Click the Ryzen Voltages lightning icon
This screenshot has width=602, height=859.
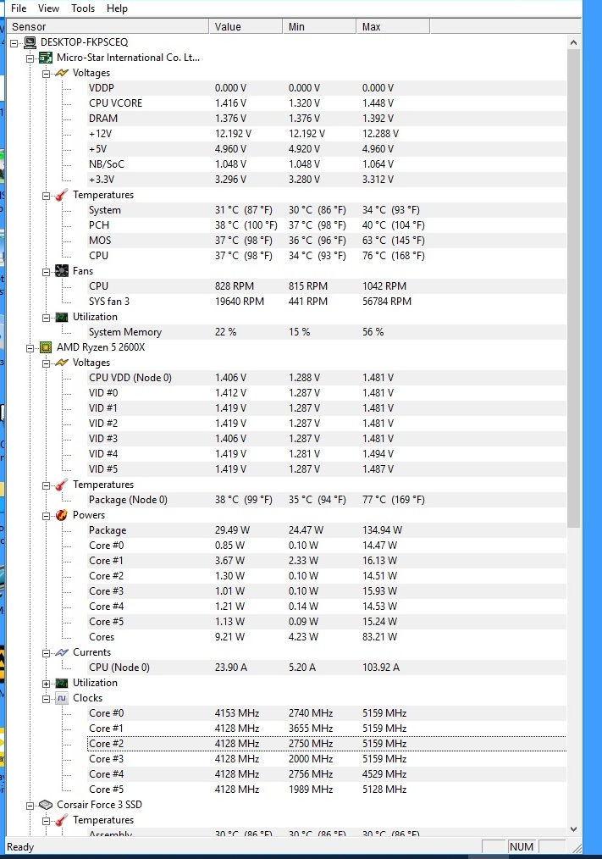[62, 363]
